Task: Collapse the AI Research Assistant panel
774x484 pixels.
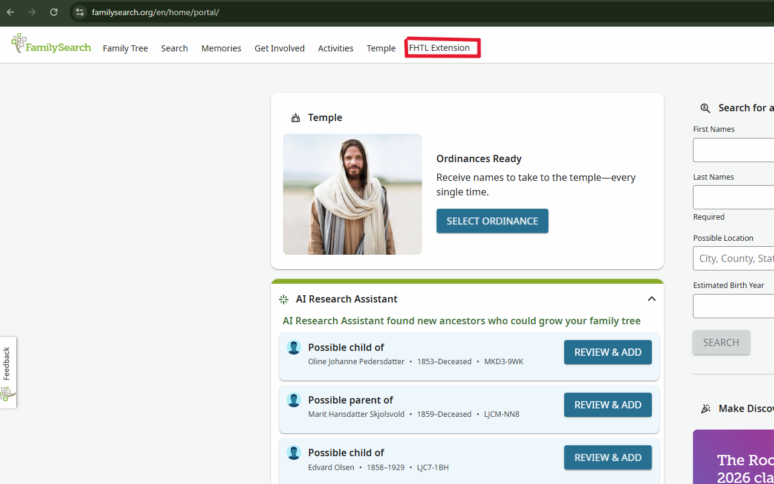Action: click(652, 299)
